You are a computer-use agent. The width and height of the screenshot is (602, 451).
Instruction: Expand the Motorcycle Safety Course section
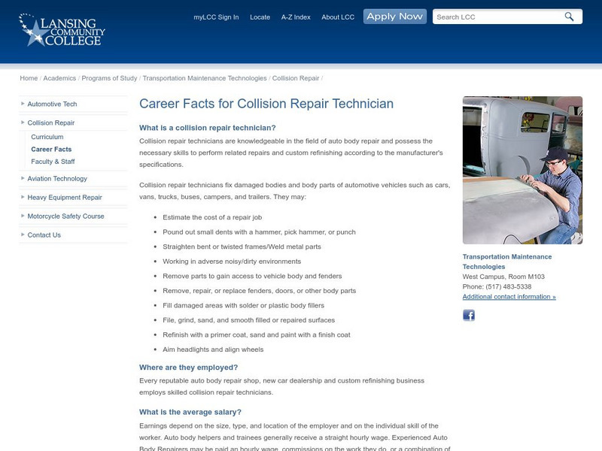66,216
